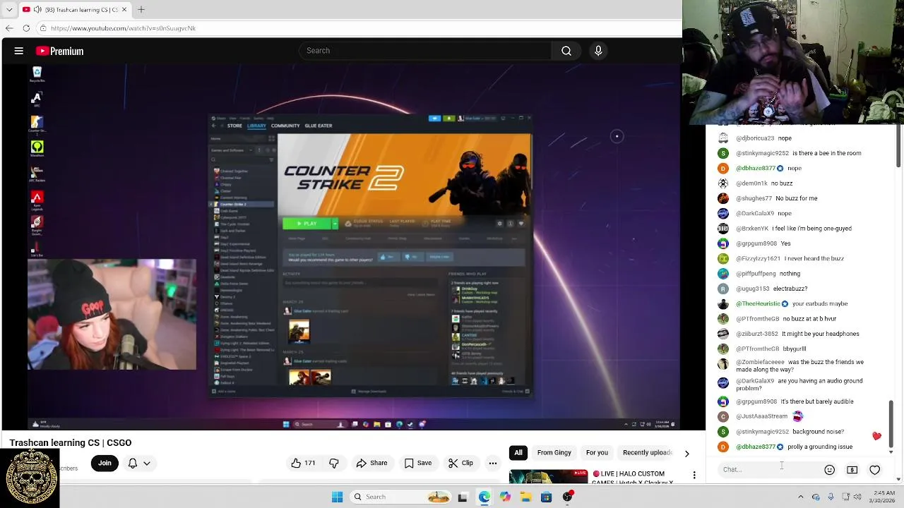Click the YouTube page vertical scrollbar

[899, 146]
